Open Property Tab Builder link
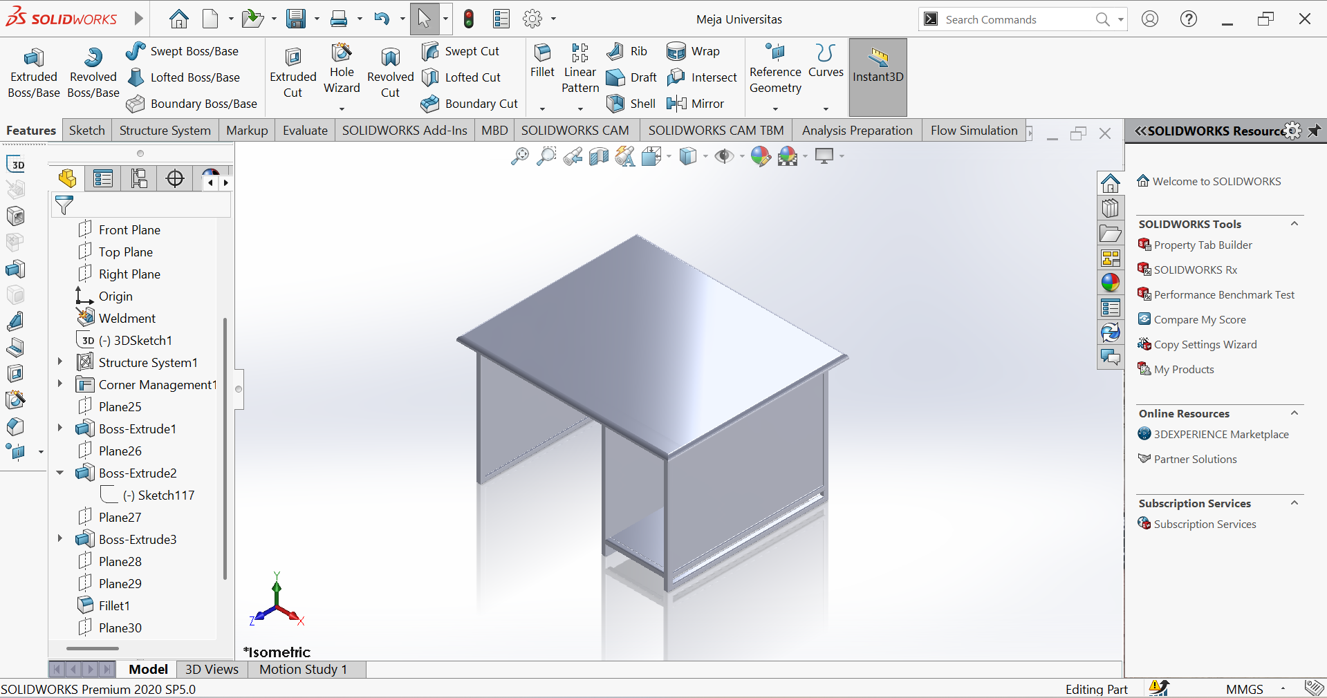 click(1205, 245)
